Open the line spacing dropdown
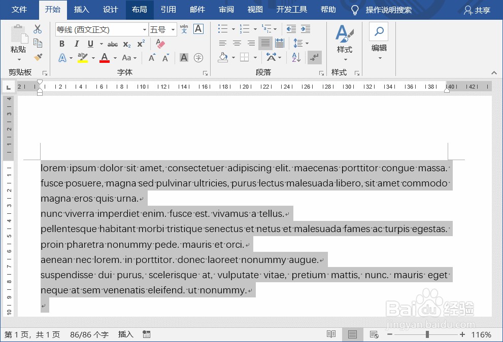The width and height of the screenshot is (503, 342). pos(307,43)
